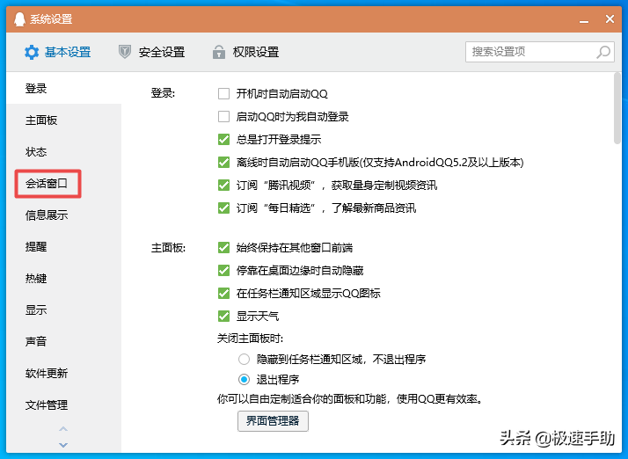Uncheck 显示天气 checkbox
The height and width of the screenshot is (459, 628).
click(223, 316)
